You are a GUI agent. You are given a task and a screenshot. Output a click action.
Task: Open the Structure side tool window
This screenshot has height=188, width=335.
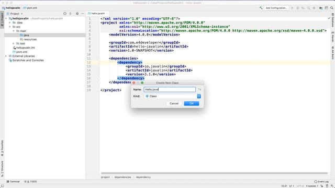click(x=2, y=169)
